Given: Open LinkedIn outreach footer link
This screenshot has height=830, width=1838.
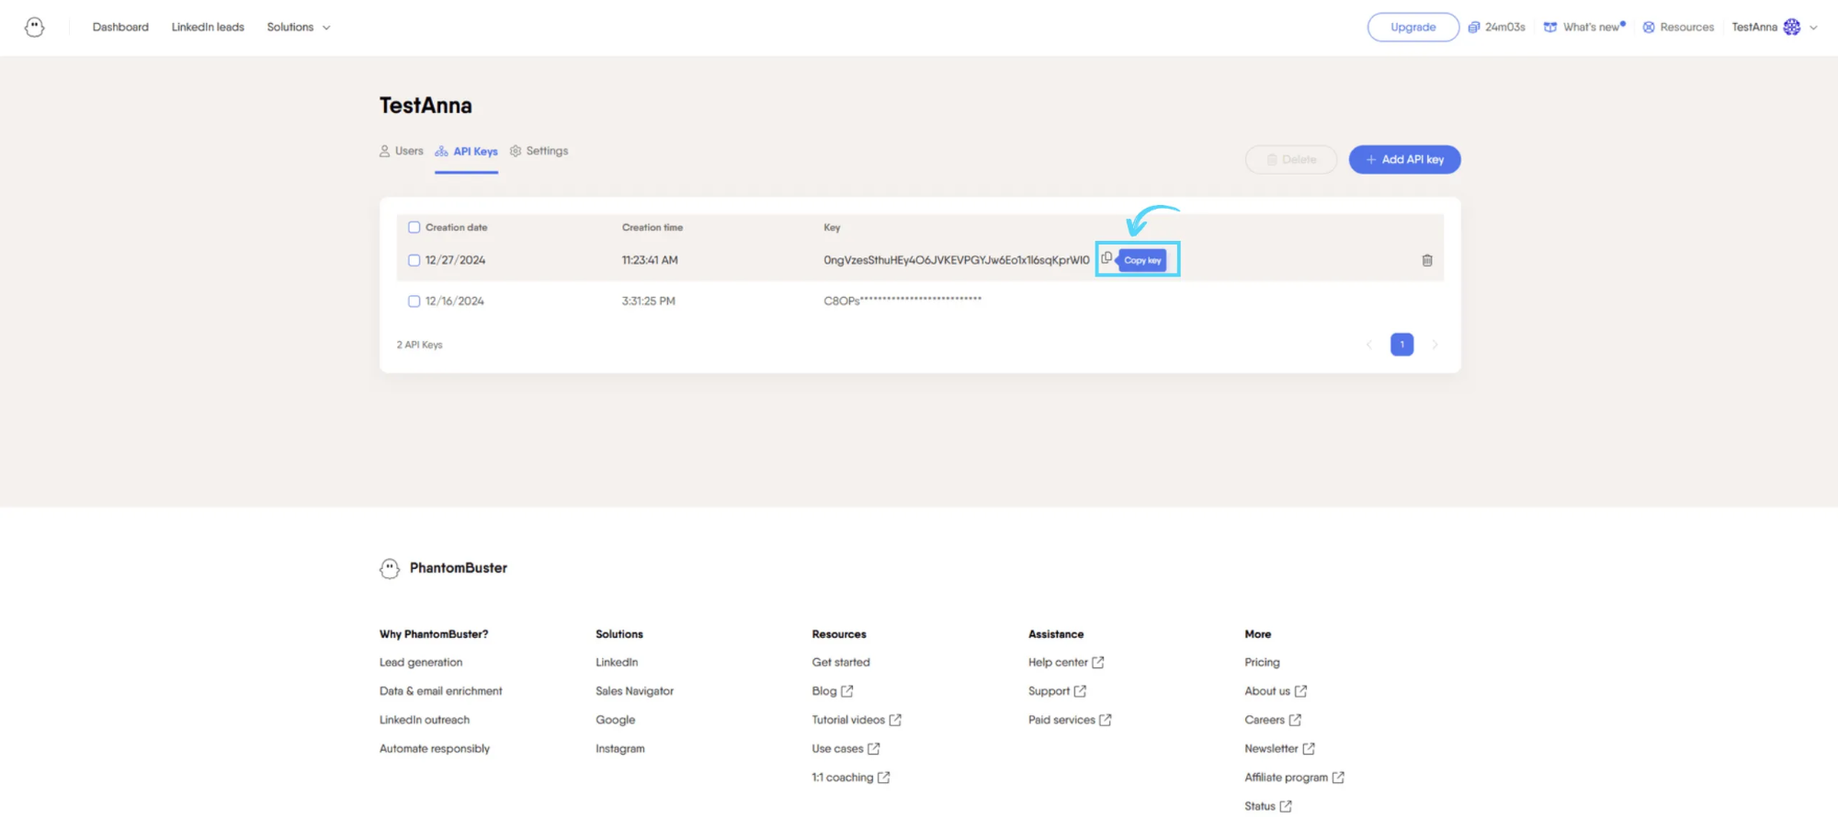Looking at the screenshot, I should click(425, 721).
